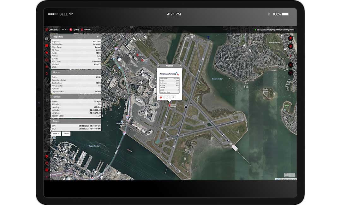This screenshot has width=341, height=205.
Task: Click the L3Harris logo in top bar
Action: 52,30
